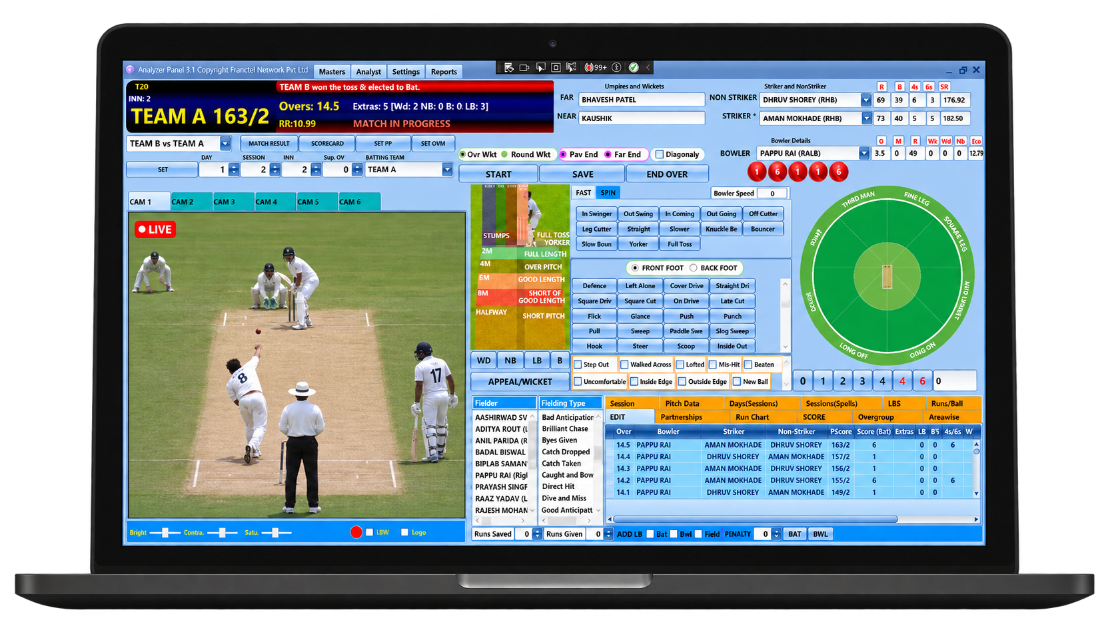The image size is (1110, 628).
Task: Click the select-element cursor icon in debug toolbar
Action: [540, 67]
